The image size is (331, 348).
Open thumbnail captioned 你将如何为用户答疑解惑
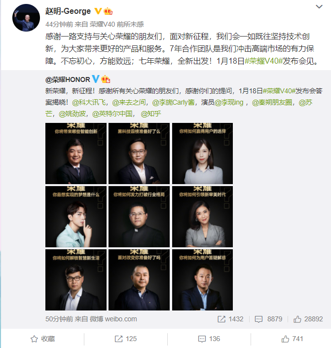pyautogui.click(x=203, y=280)
